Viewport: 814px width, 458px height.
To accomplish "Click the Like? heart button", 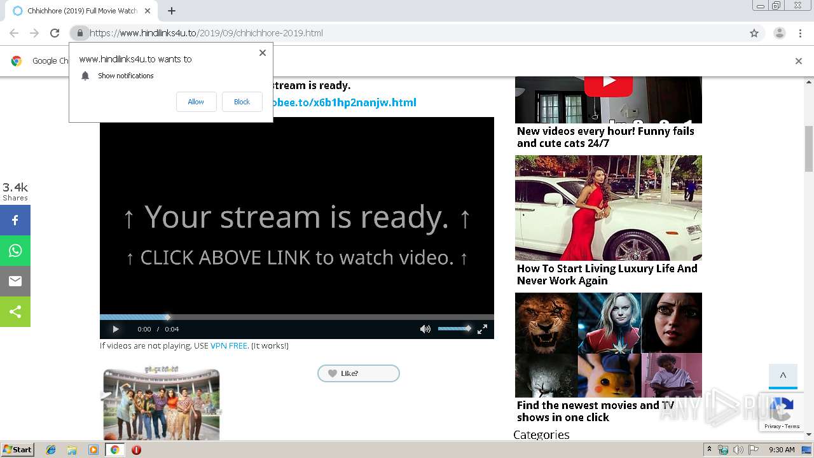I will 359,373.
